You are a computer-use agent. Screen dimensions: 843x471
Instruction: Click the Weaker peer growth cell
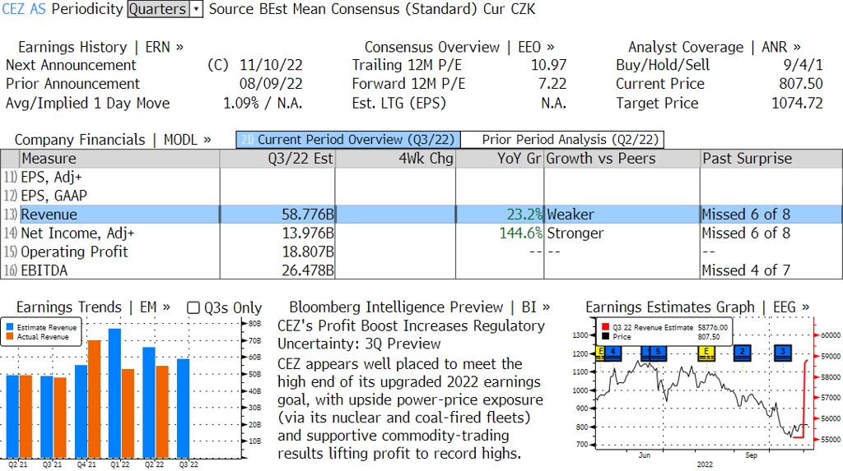[x=571, y=215]
